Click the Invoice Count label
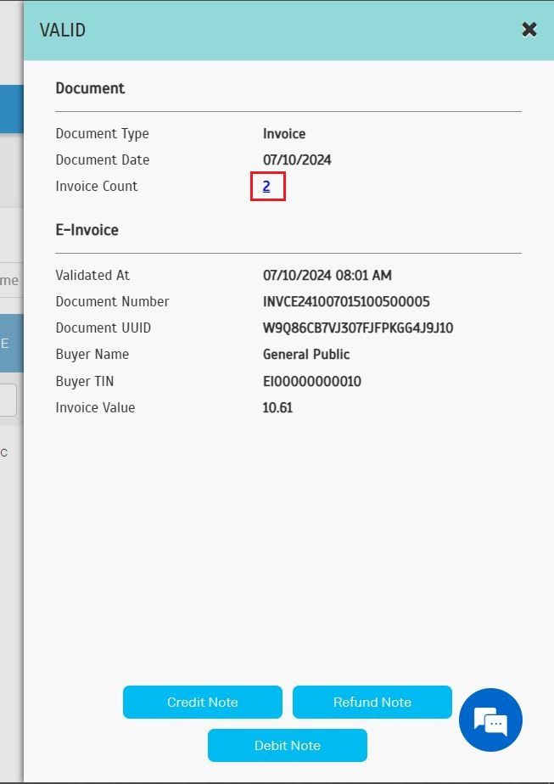This screenshot has height=784, width=554. pyautogui.click(x=96, y=187)
